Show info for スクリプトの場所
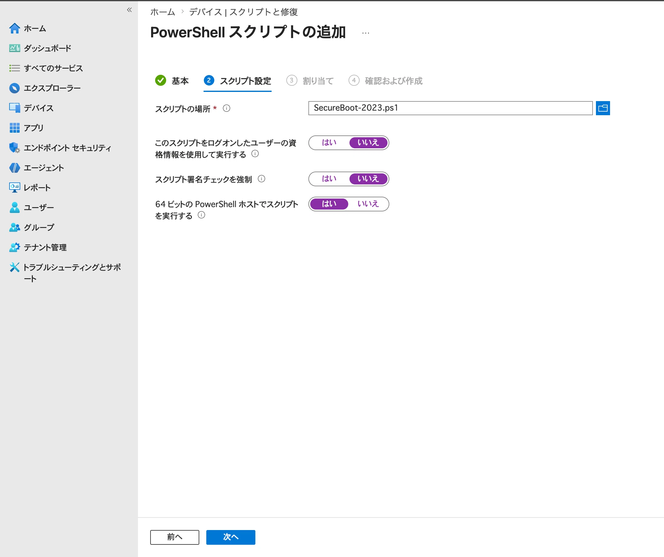The height and width of the screenshot is (557, 664). (227, 108)
